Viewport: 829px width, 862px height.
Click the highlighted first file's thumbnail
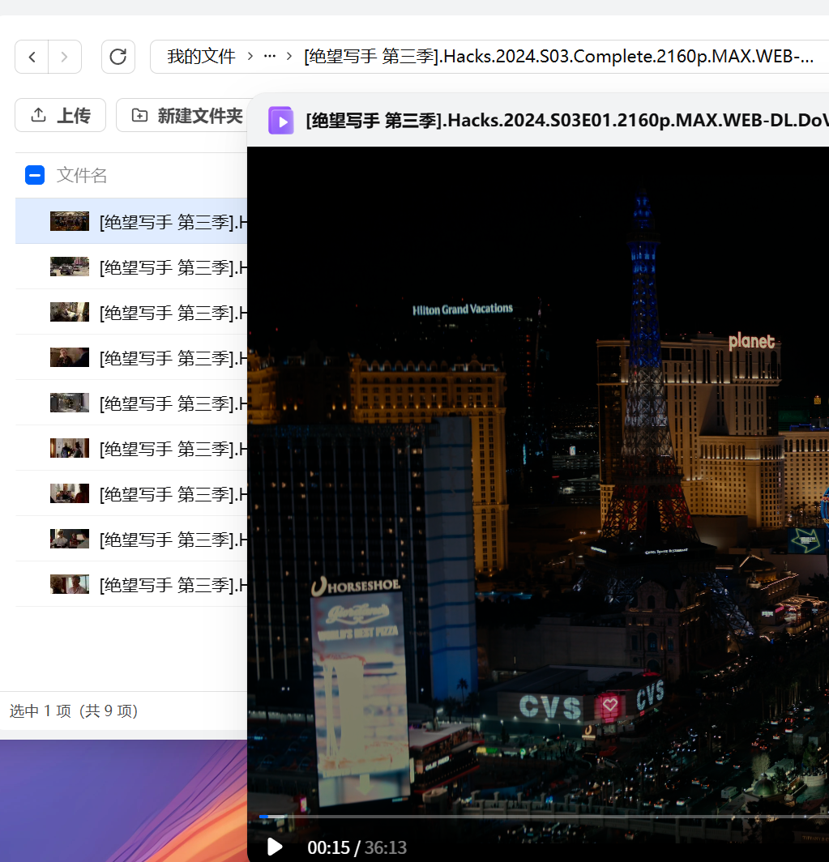pos(70,221)
